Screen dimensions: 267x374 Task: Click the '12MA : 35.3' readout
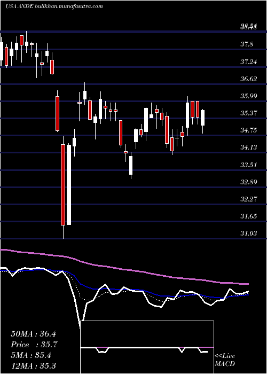click(x=33, y=365)
